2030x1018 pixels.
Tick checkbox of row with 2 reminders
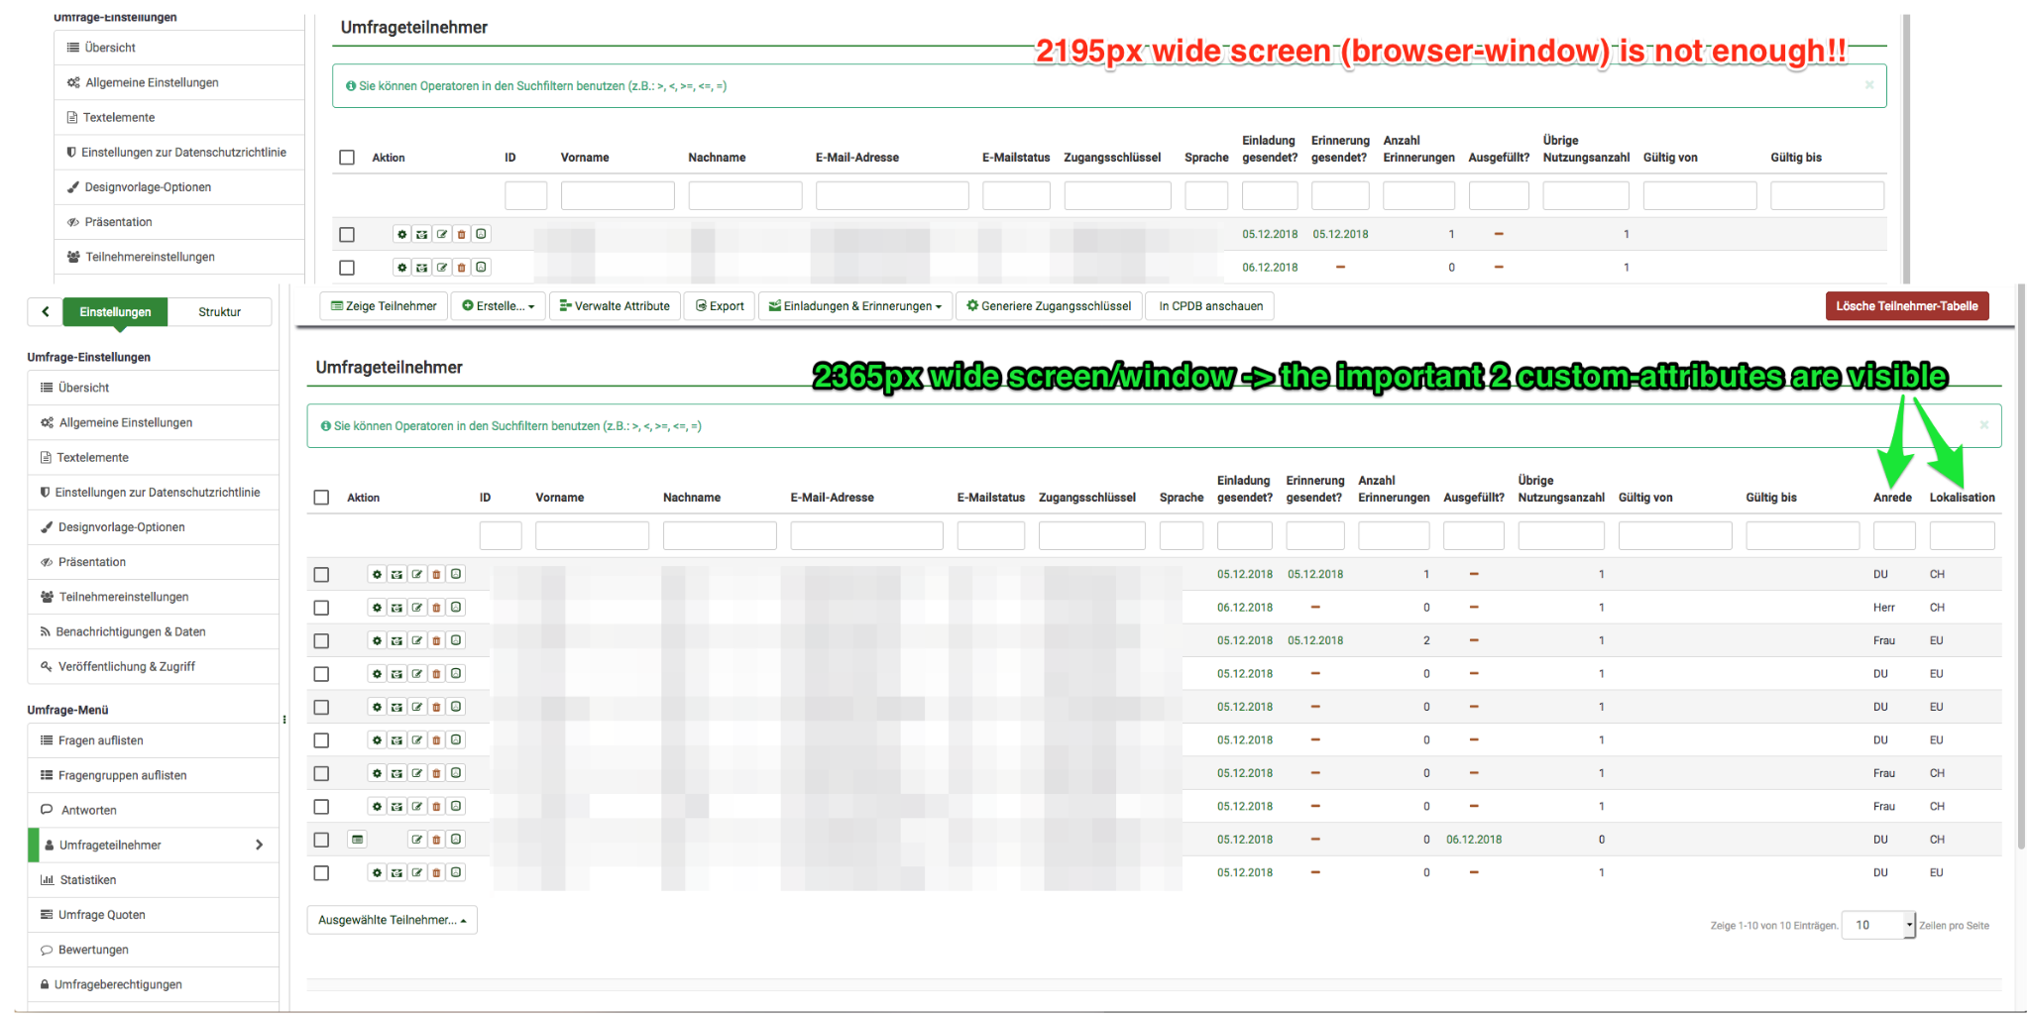tap(321, 640)
